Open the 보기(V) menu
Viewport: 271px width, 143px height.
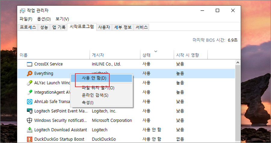coord(62,19)
